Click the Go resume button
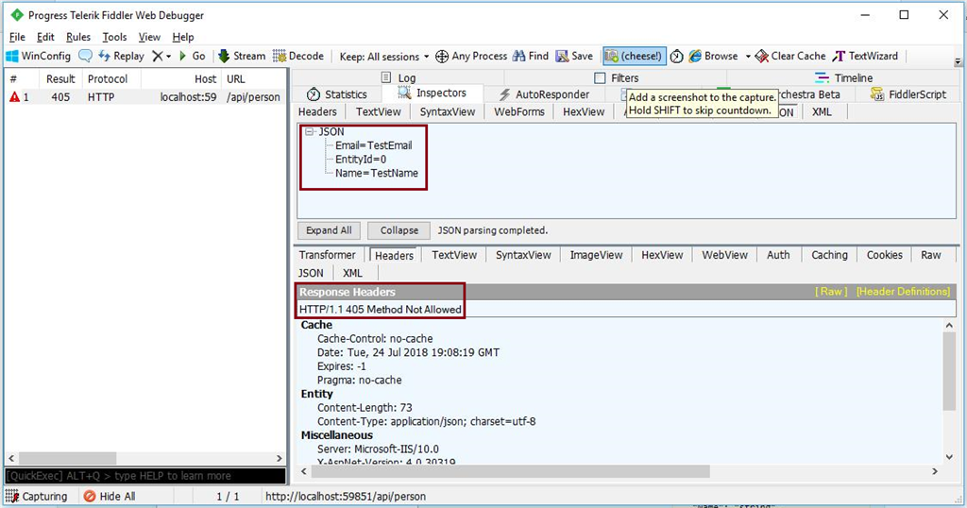Screen dimensions: 967x508 pyautogui.click(x=192, y=56)
